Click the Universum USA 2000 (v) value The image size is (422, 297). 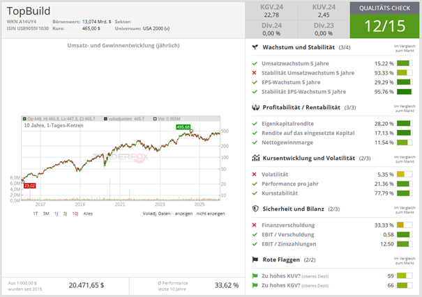pyautogui.click(x=156, y=29)
